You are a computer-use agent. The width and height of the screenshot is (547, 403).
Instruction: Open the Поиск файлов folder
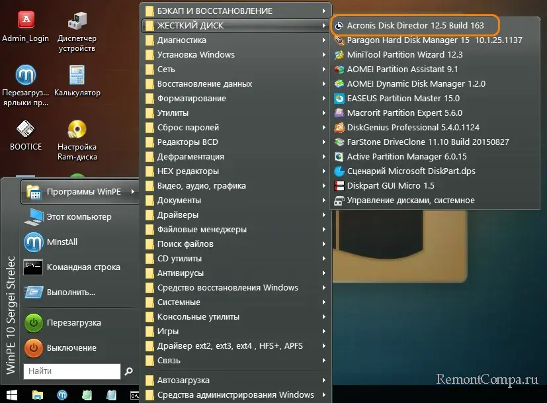[236, 244]
